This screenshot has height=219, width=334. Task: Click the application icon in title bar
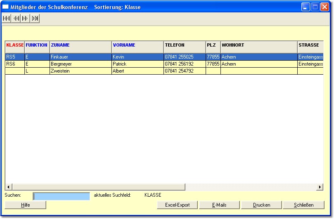6,7
